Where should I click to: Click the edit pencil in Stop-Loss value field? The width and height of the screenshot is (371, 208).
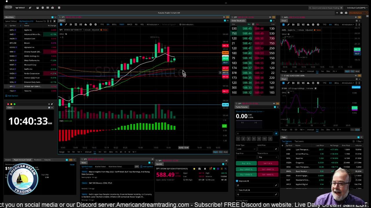click(x=276, y=185)
